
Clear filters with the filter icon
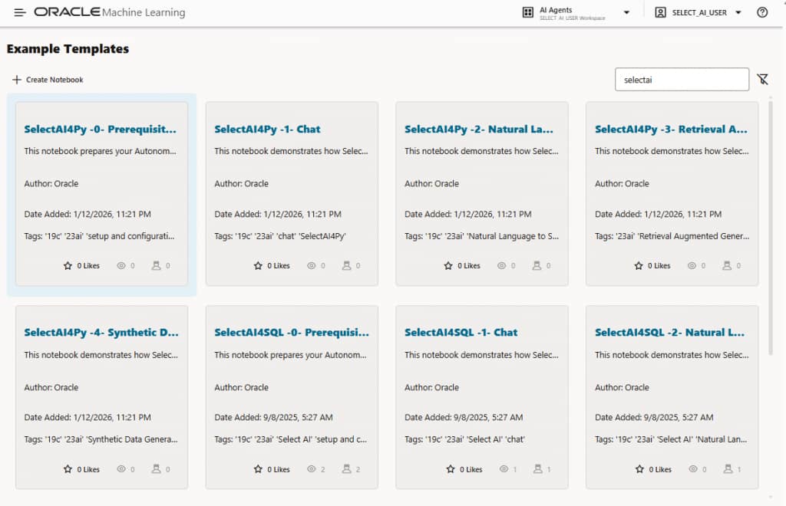click(762, 80)
